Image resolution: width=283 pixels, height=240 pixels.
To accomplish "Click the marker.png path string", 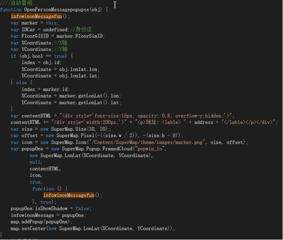I will pos(147,142).
